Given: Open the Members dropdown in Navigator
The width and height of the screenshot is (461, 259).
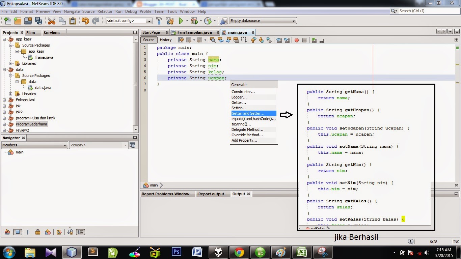Looking at the screenshot, I should click(34, 145).
